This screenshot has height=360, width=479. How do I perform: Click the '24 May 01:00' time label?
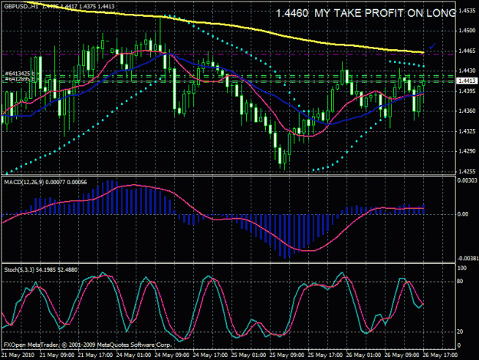pos(133,355)
